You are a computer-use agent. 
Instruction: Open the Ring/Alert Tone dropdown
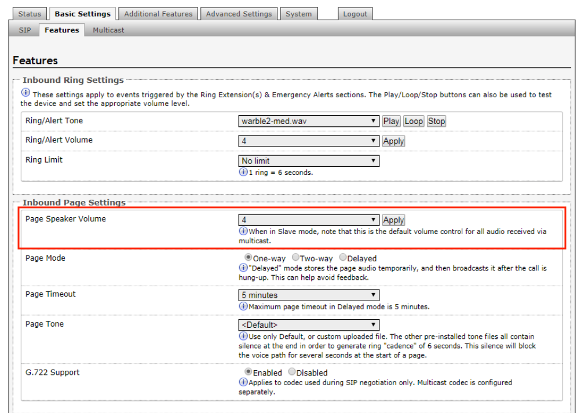[x=309, y=121]
